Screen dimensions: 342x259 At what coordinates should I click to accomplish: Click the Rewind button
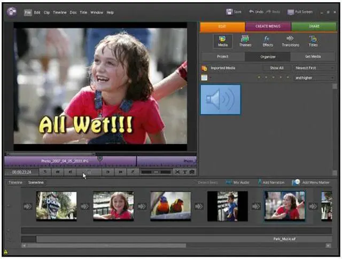click(x=58, y=172)
